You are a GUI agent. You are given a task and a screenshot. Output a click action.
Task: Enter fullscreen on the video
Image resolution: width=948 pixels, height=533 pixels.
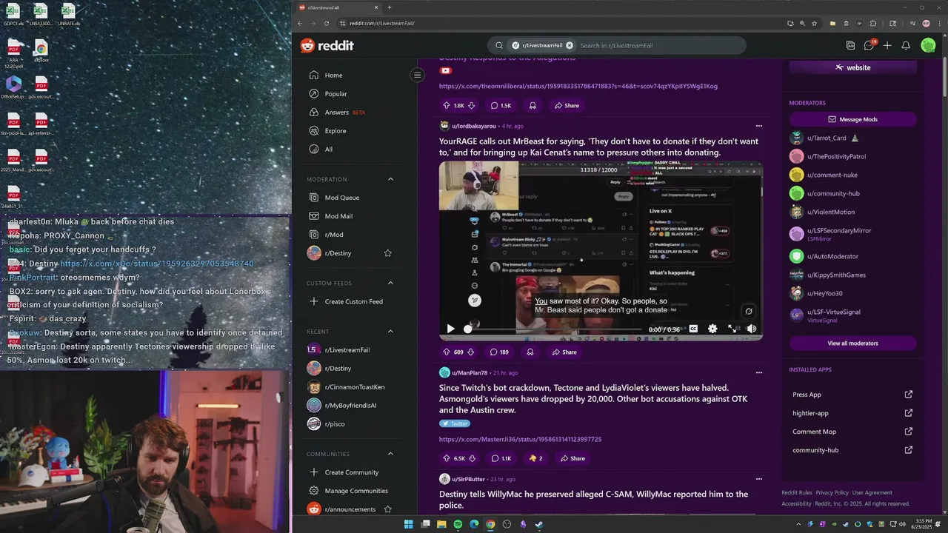pyautogui.click(x=732, y=329)
